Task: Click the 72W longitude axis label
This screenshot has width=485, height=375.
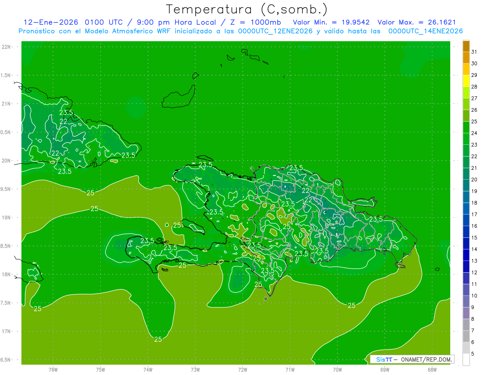Action: pyautogui.click(x=242, y=369)
